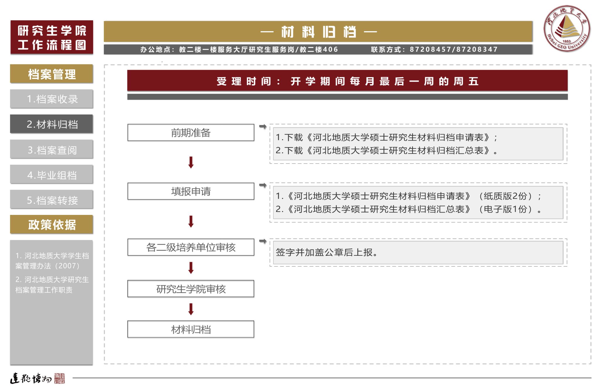
Task: Click arrow icon beside 填报申请 box
Action: tap(263, 185)
